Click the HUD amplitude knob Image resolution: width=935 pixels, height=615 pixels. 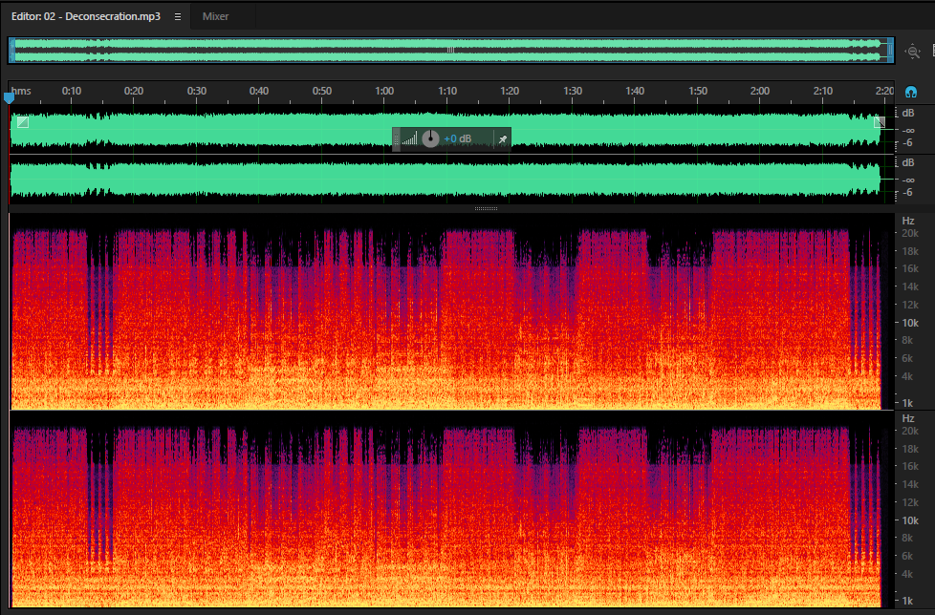(430, 138)
